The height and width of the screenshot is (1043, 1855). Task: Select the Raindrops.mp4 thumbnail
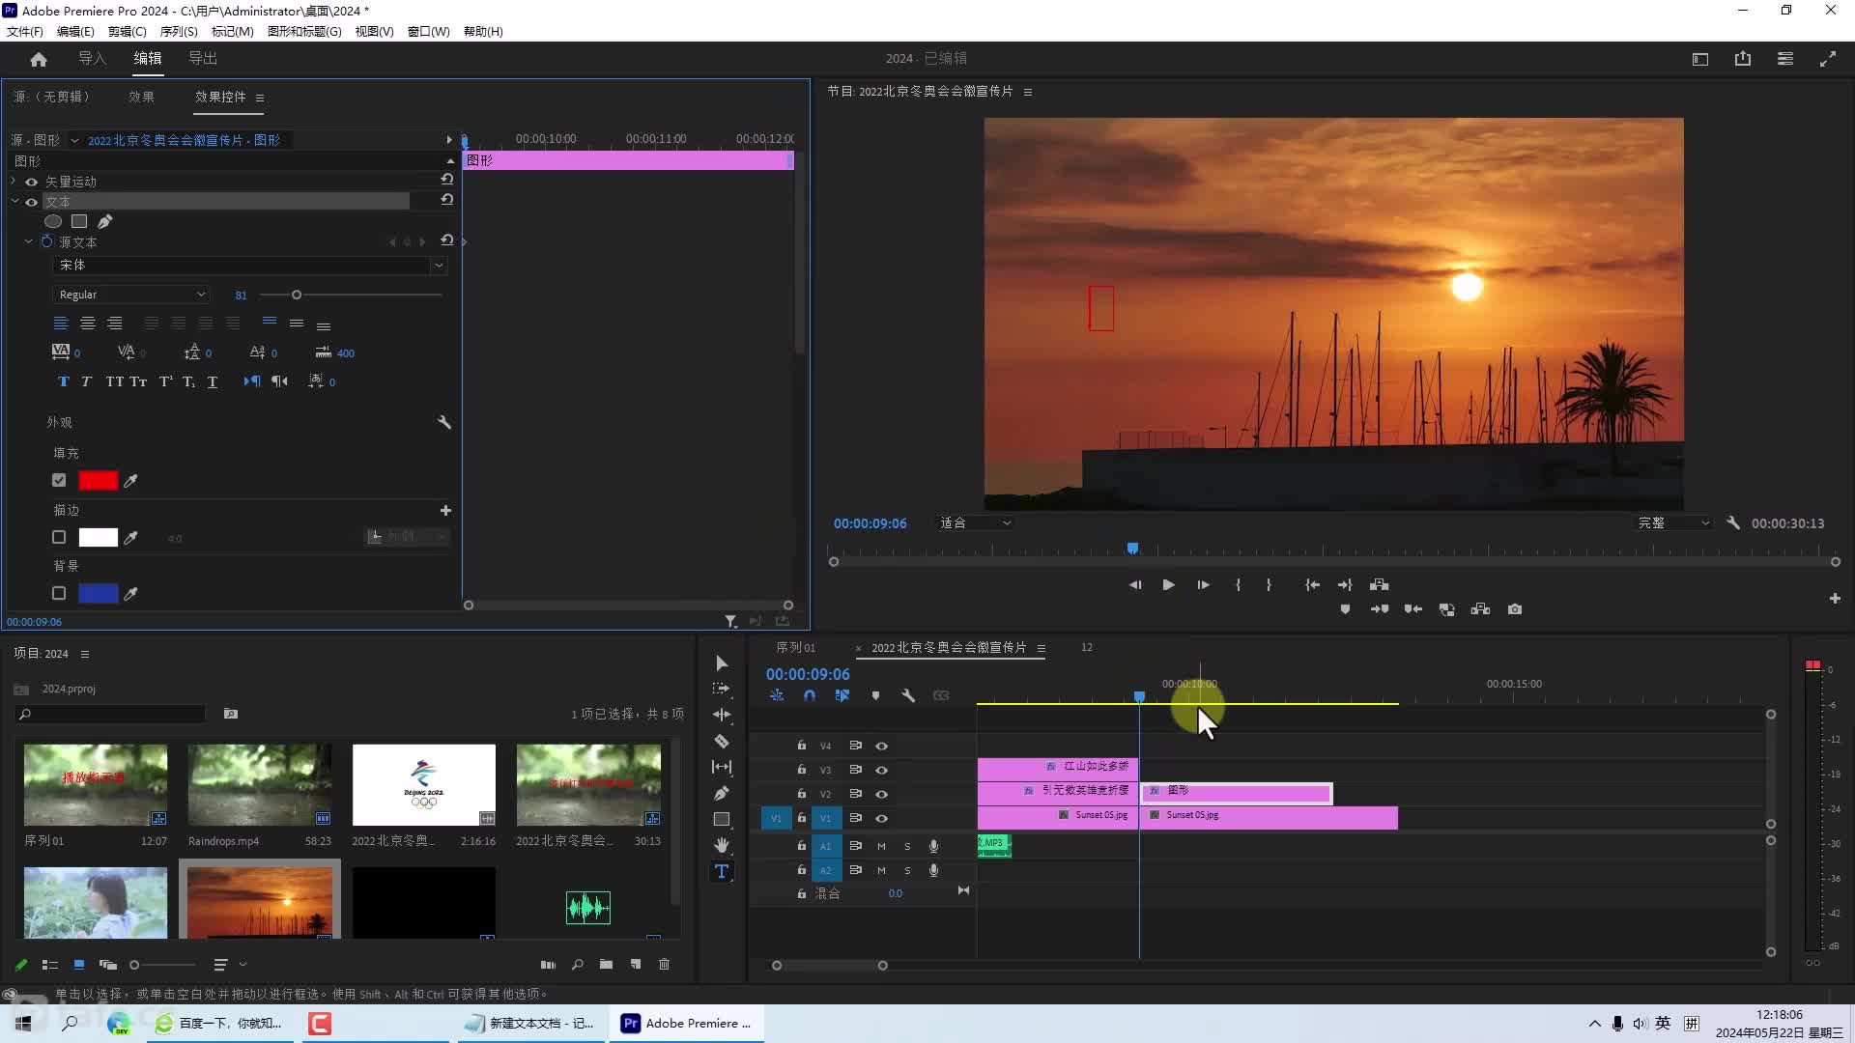(x=260, y=784)
